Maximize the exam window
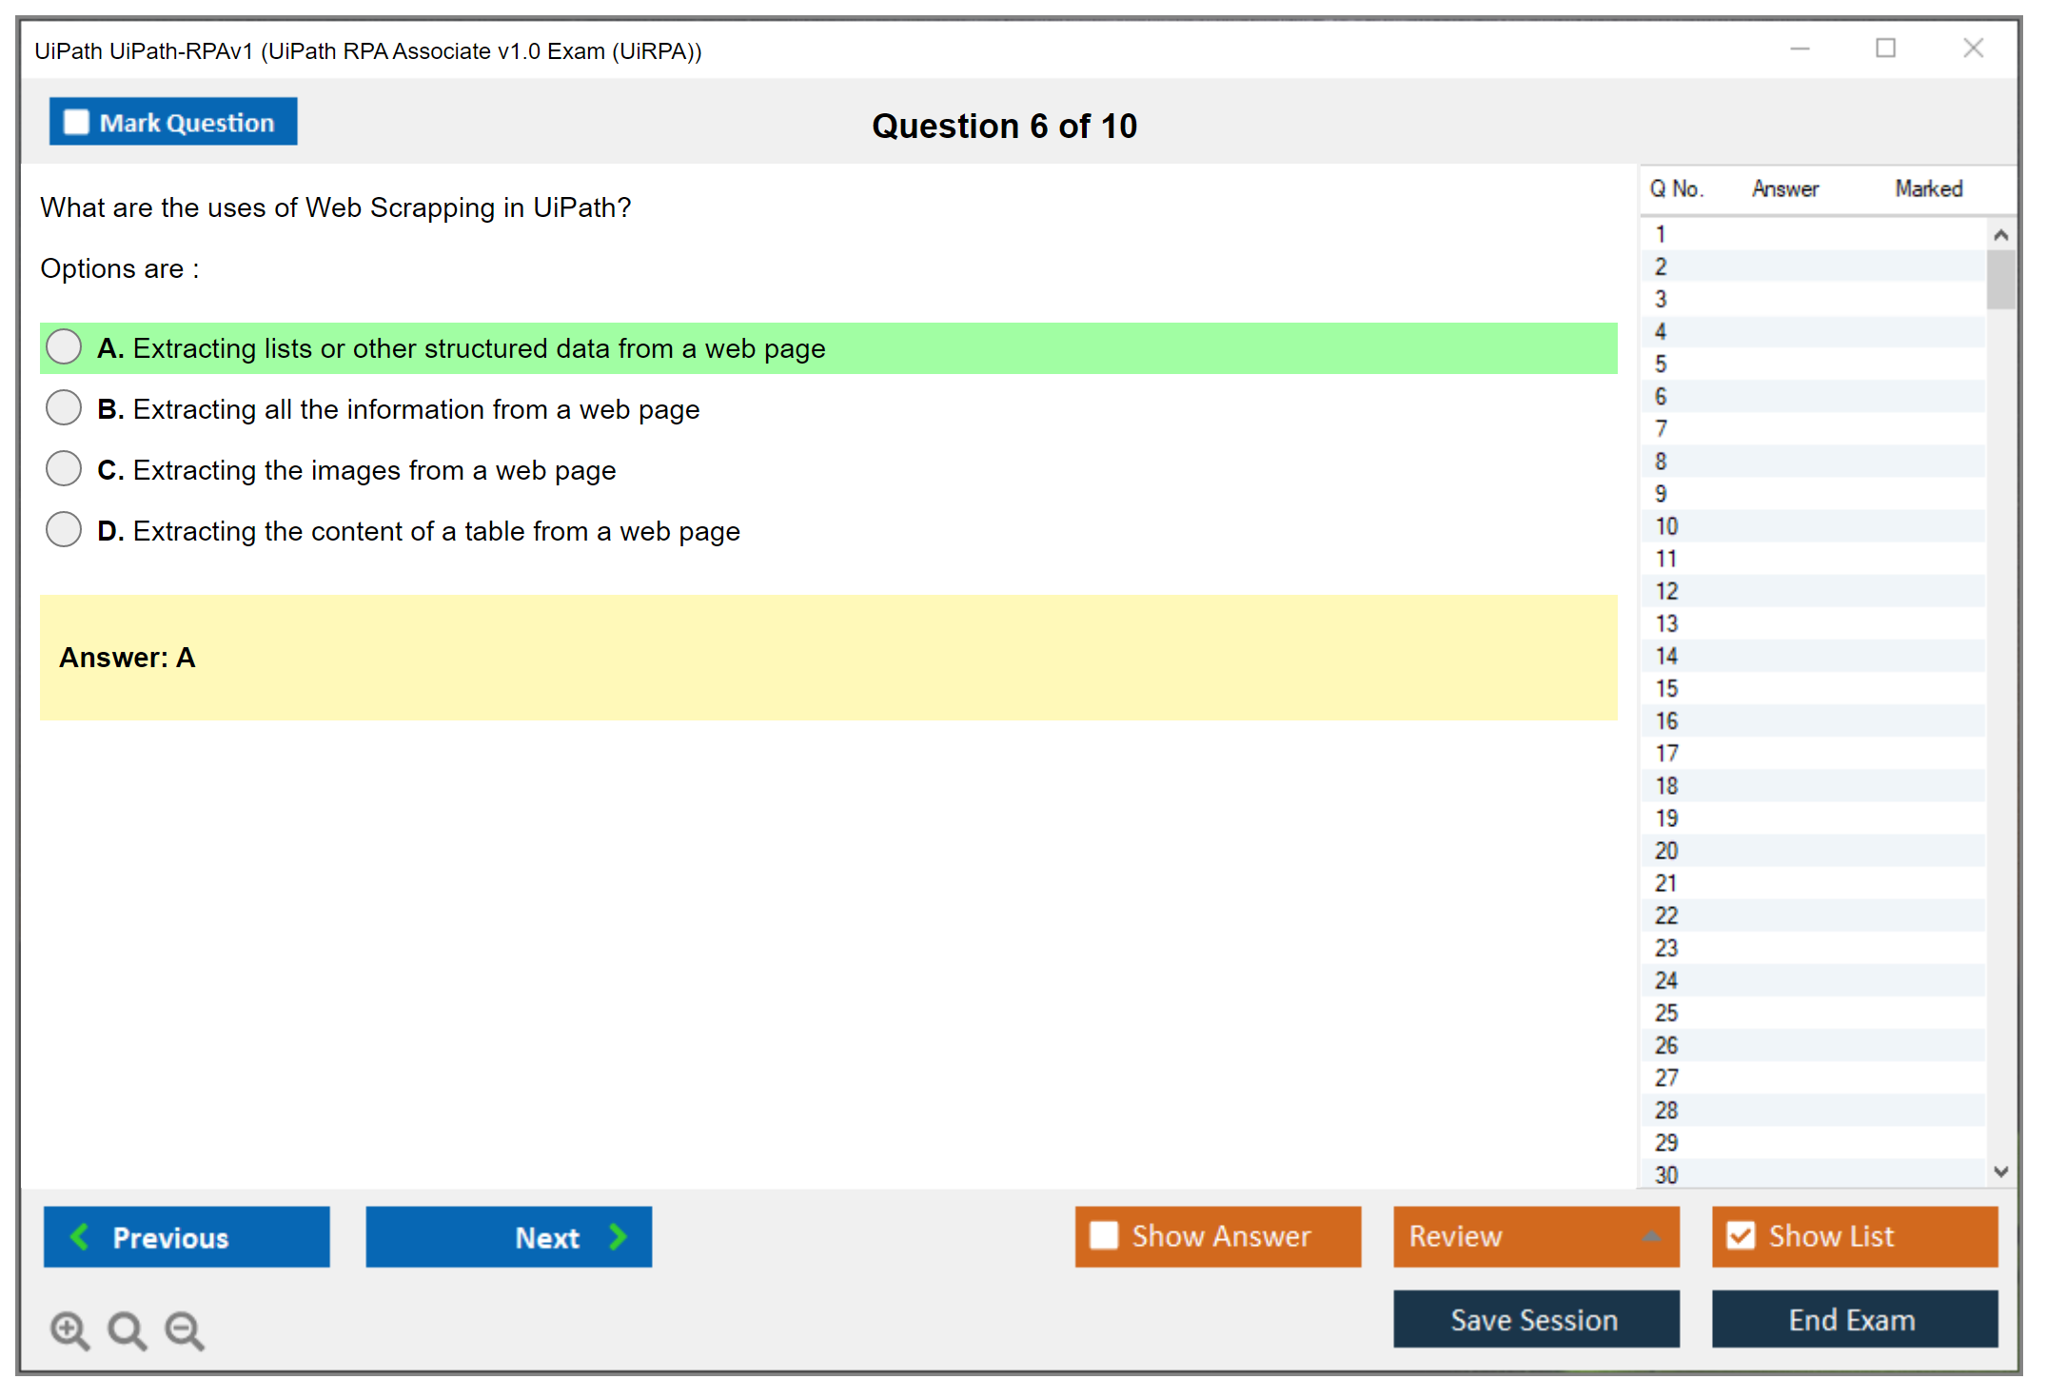Image resolution: width=2046 pixels, height=1399 pixels. 1885,49
